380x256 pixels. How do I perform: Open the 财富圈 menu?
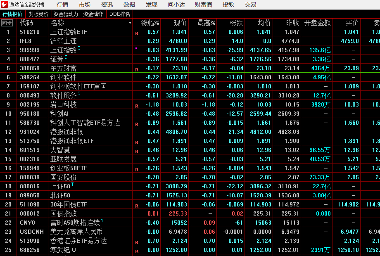(204, 5)
